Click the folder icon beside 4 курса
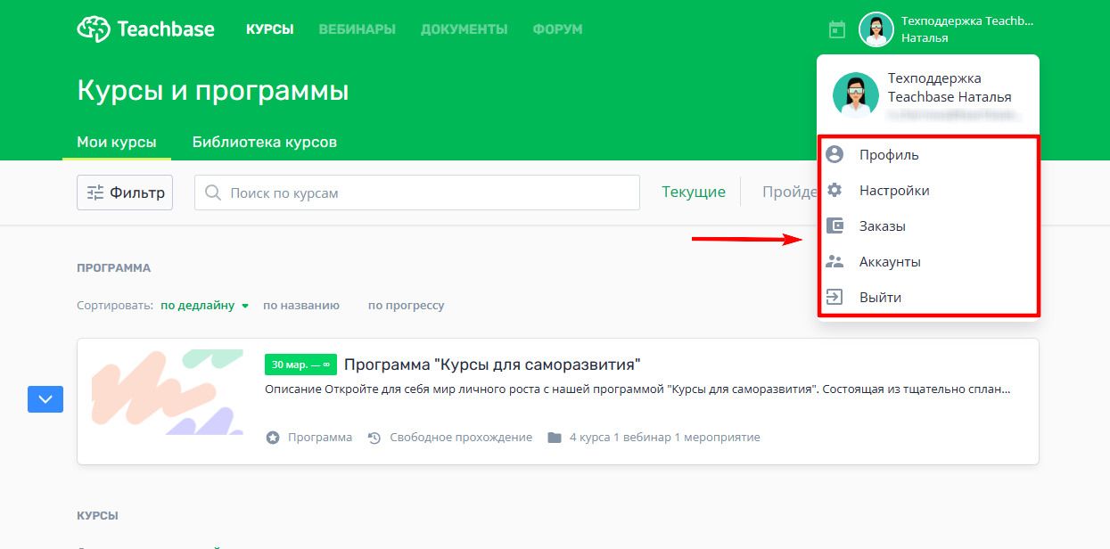 tap(555, 438)
